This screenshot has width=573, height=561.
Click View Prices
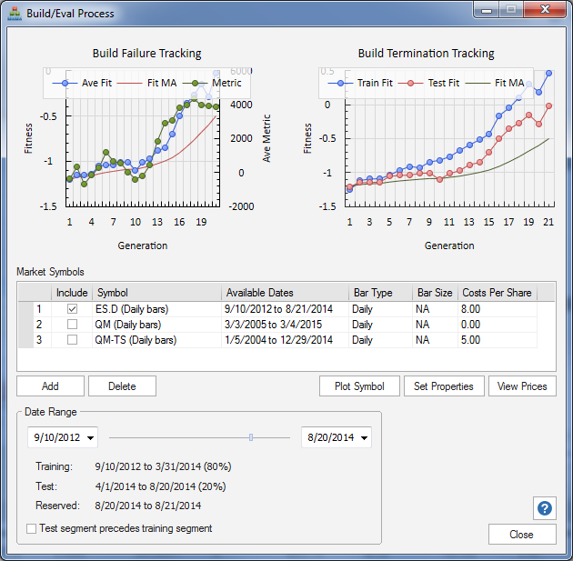[522, 386]
